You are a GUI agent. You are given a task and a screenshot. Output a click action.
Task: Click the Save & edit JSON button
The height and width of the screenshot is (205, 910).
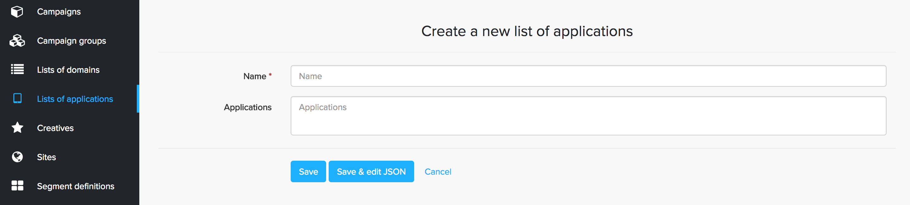pos(371,171)
